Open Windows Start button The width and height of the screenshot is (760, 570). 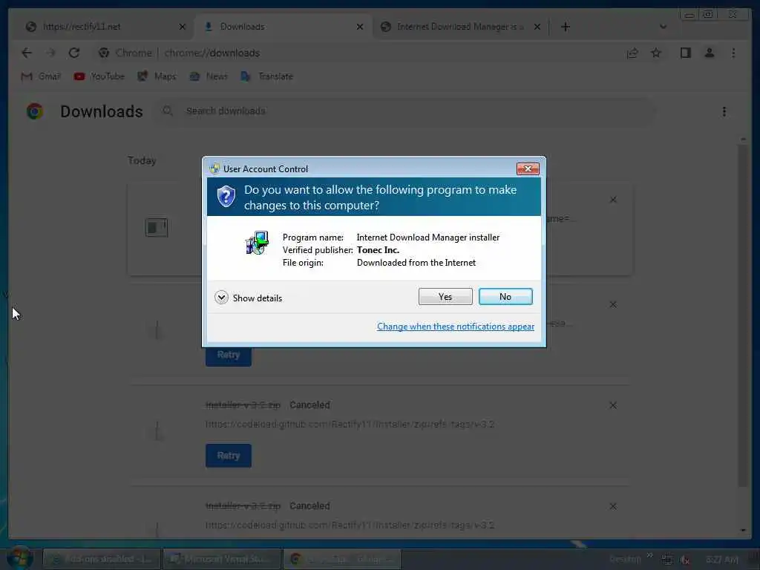coord(20,558)
